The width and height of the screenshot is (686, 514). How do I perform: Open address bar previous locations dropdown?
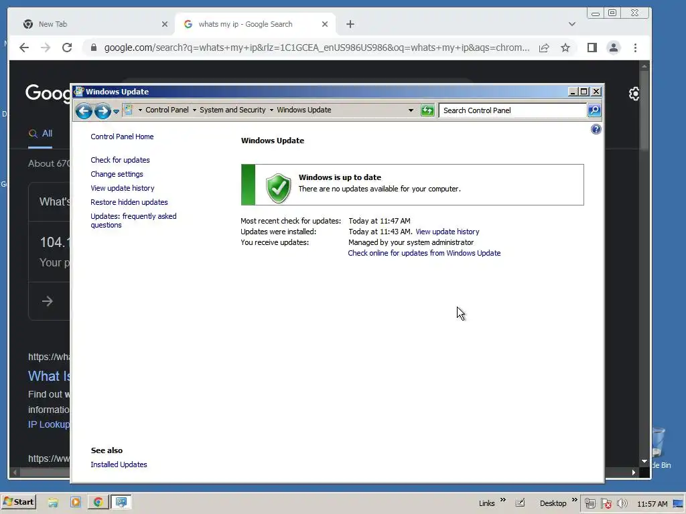(411, 110)
